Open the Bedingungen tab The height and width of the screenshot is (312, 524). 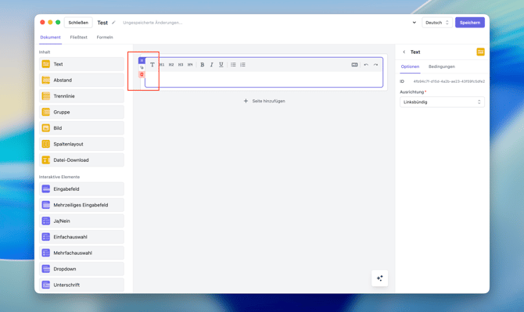coord(441,66)
